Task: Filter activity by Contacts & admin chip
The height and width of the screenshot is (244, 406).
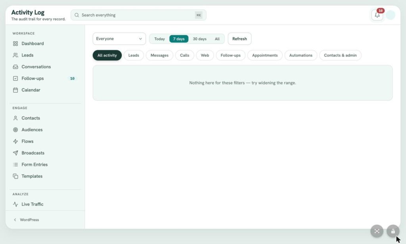Action: tap(340, 55)
